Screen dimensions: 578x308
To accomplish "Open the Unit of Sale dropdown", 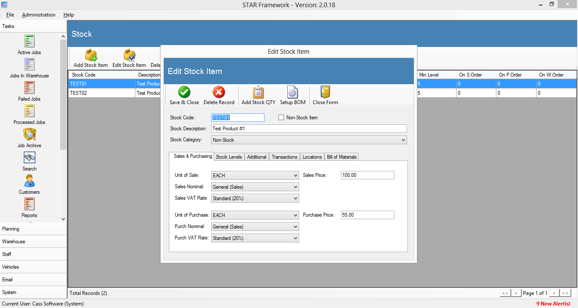I will tap(295, 175).
